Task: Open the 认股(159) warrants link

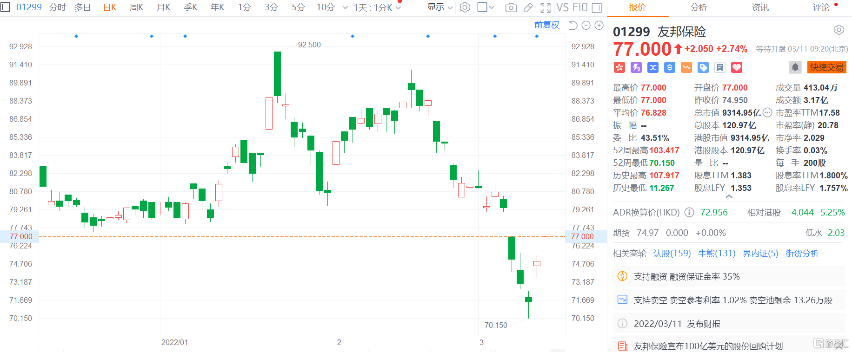Action: pyautogui.click(x=672, y=253)
